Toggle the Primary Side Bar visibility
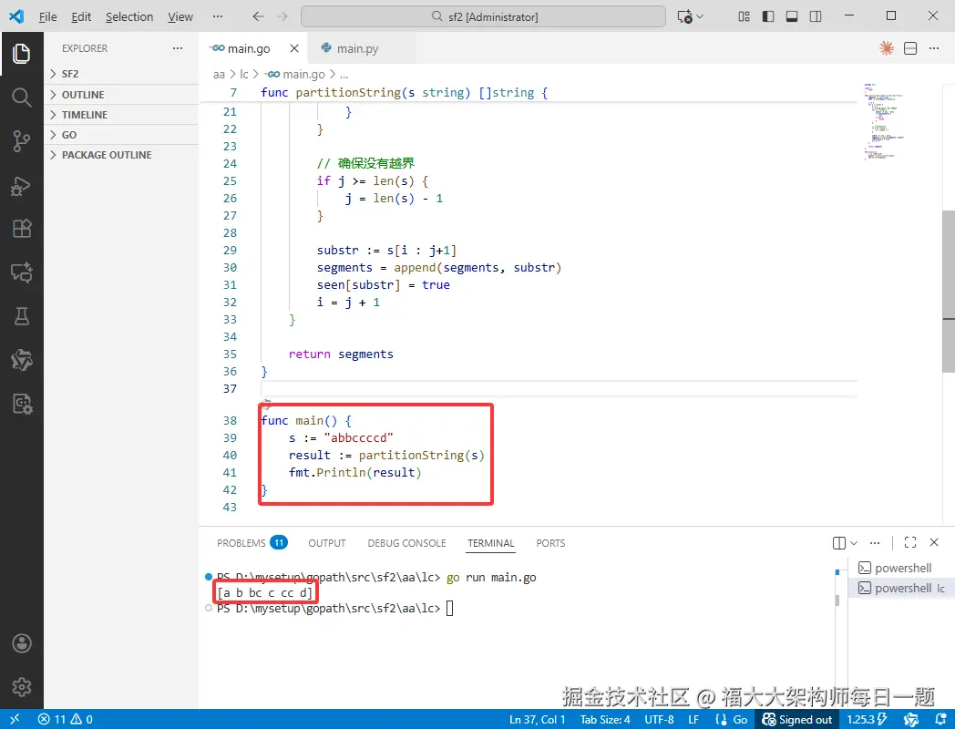The width and height of the screenshot is (955, 729). click(x=768, y=16)
